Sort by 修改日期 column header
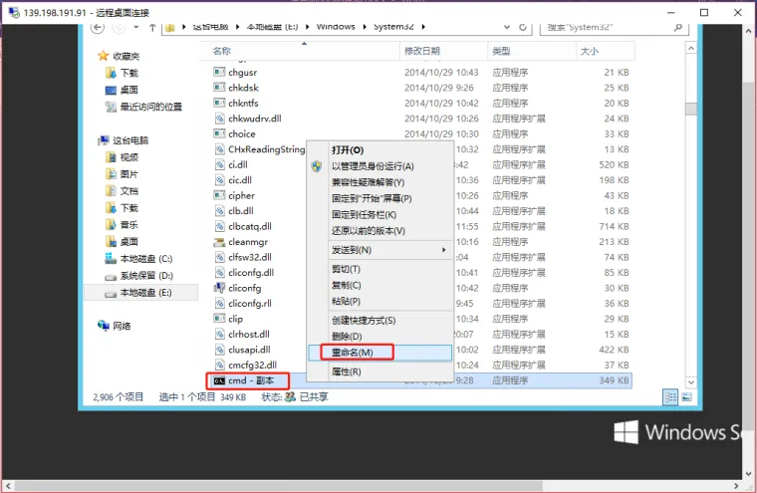This screenshot has height=493, width=757. 443,51
